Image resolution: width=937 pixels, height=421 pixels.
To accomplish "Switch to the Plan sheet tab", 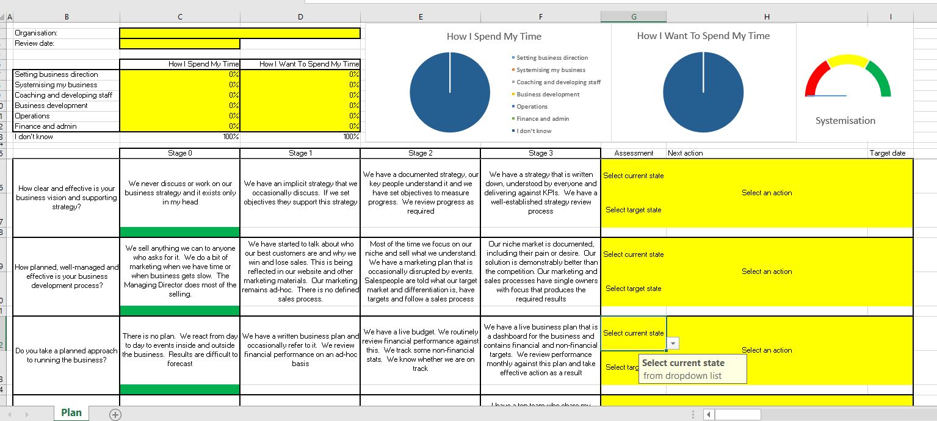I will tap(71, 413).
